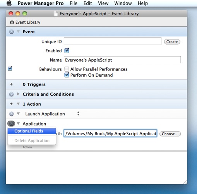
Task: Open the View menu
Action: pos(103,3)
